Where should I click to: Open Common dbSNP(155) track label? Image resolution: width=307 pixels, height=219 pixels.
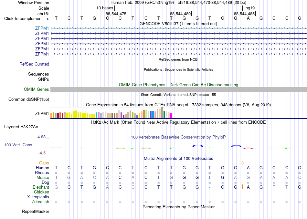pos(29,99)
